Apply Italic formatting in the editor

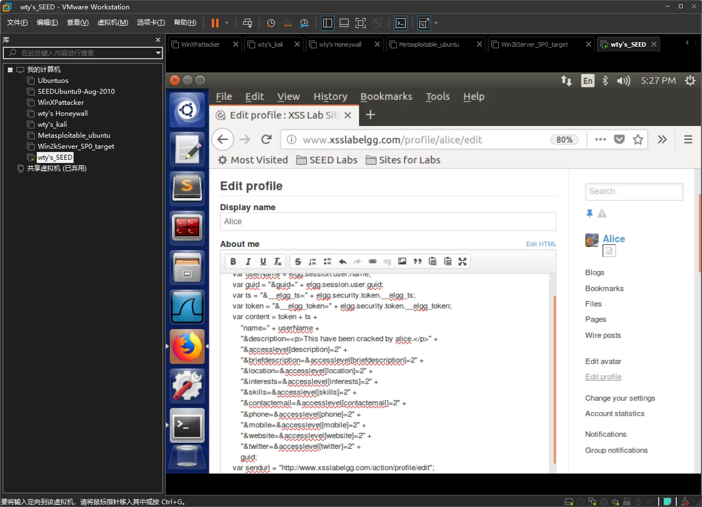[x=248, y=261]
